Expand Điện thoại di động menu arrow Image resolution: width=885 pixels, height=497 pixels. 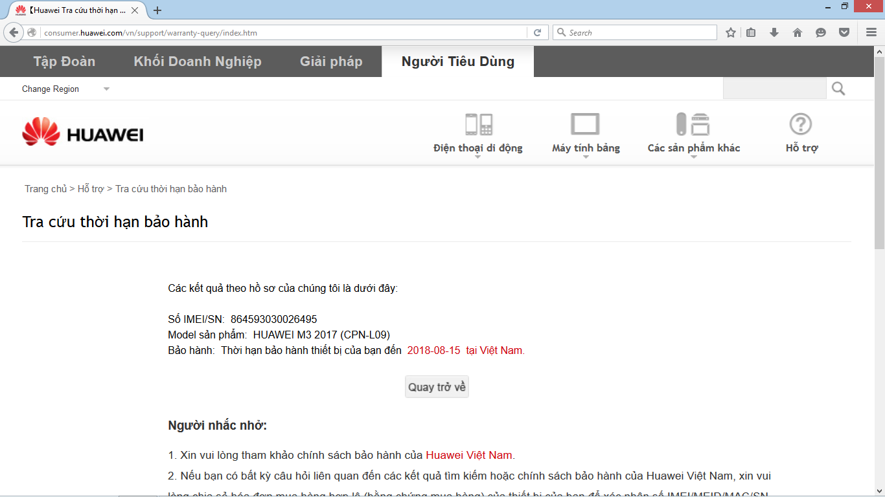(478, 157)
